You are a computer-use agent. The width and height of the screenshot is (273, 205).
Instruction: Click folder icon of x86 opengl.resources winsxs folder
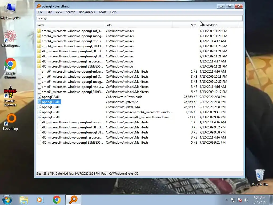tap(39, 61)
